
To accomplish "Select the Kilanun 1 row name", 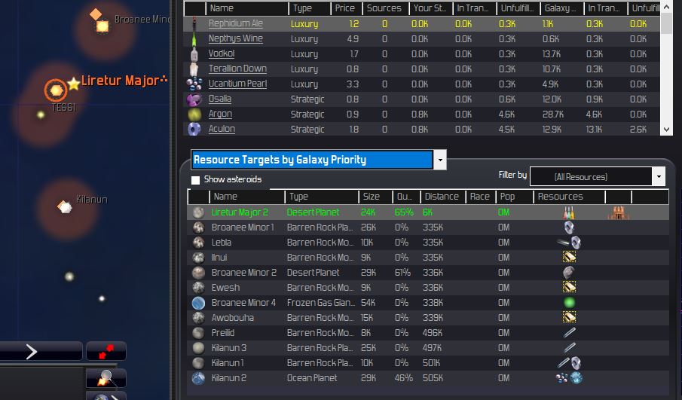I will [x=228, y=363].
